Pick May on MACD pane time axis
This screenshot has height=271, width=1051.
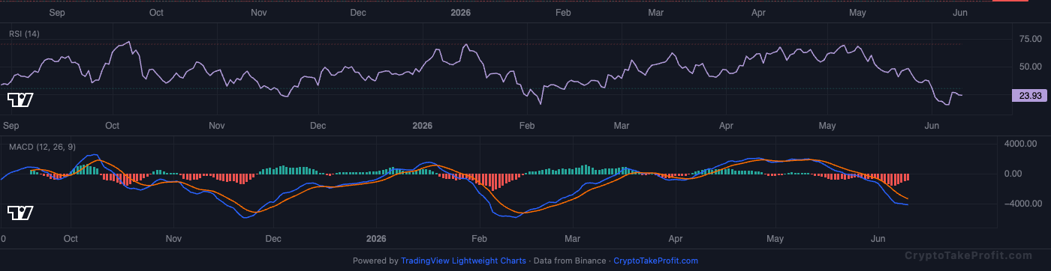coord(775,239)
